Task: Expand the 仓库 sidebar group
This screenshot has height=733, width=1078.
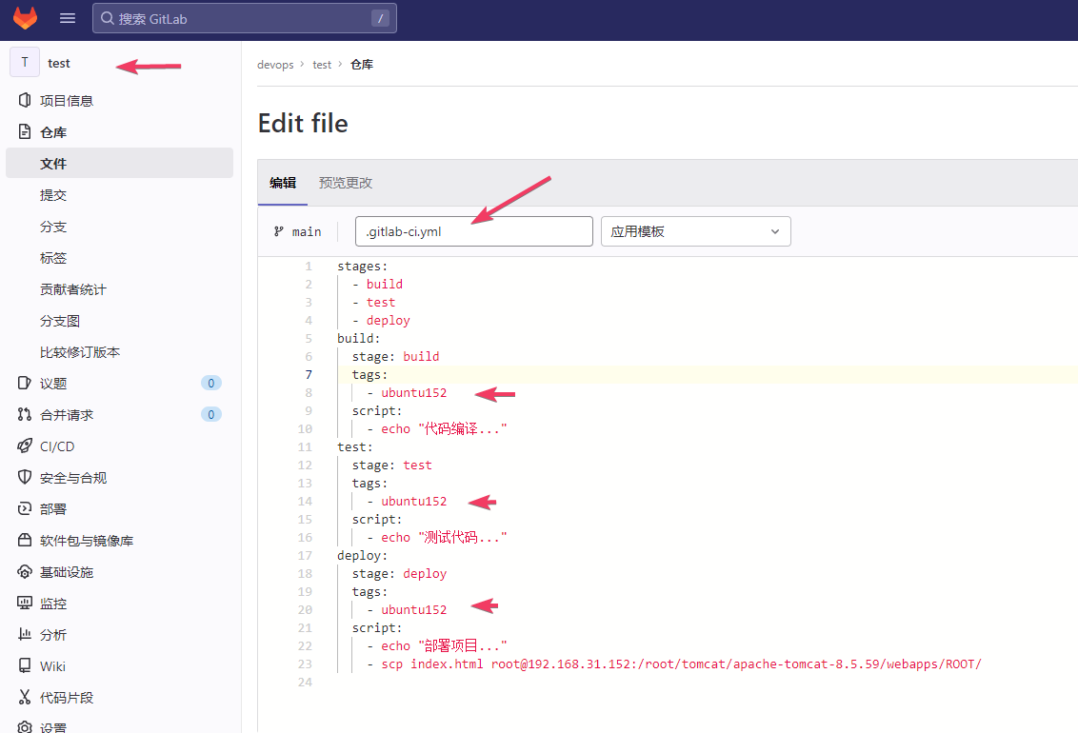Action: (x=54, y=131)
